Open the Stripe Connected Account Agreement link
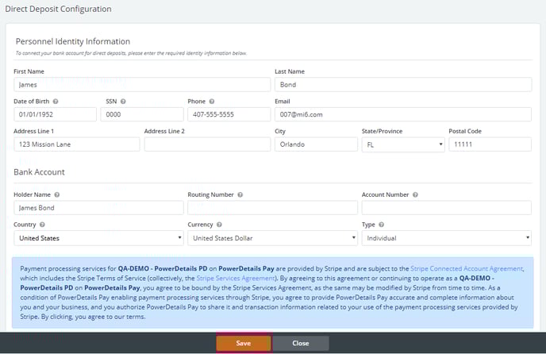This screenshot has height=354, width=546. point(467,270)
